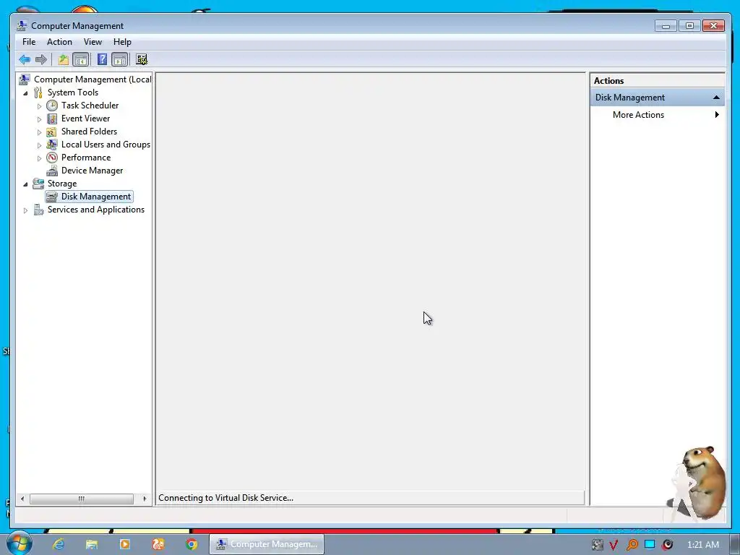Open Windows Explorer from taskbar
Viewport: 740px width, 555px height.
pos(92,544)
